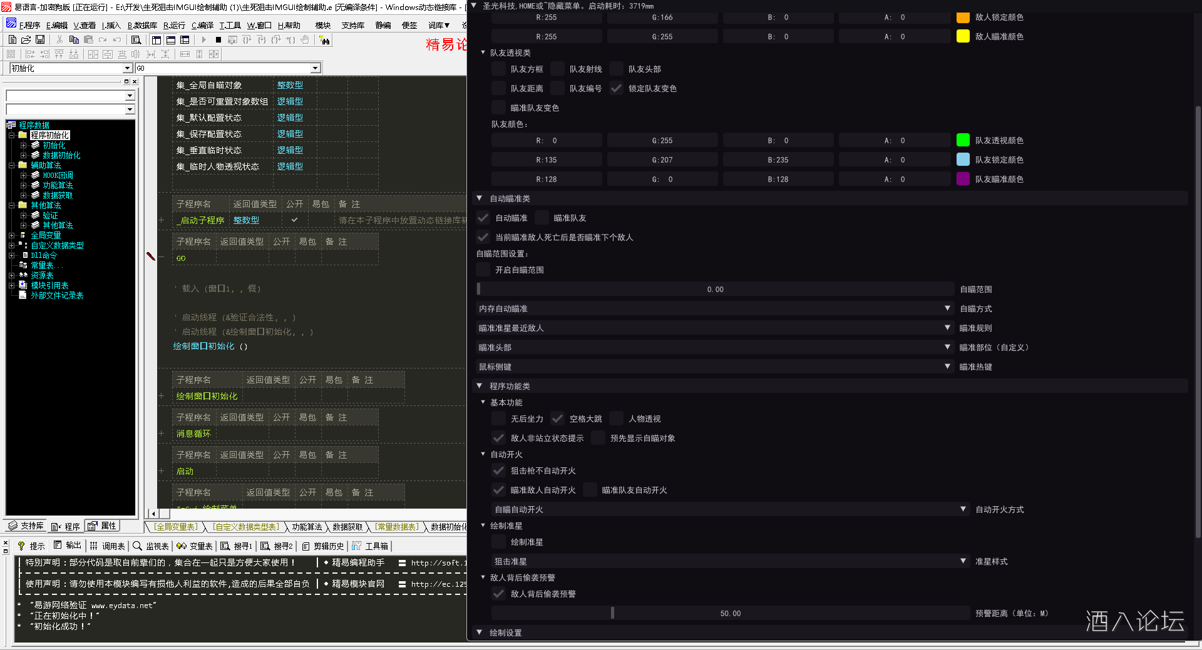
Task: Open the 瞄准部位 dropdown (瞄准头部)
Action: pyautogui.click(x=715, y=347)
